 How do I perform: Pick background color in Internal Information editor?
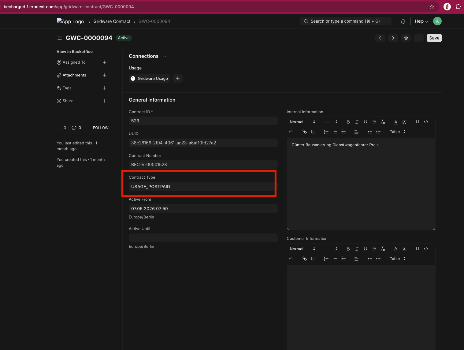pos(404,122)
